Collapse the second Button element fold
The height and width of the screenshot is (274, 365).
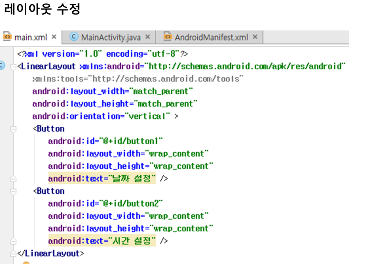point(14,191)
